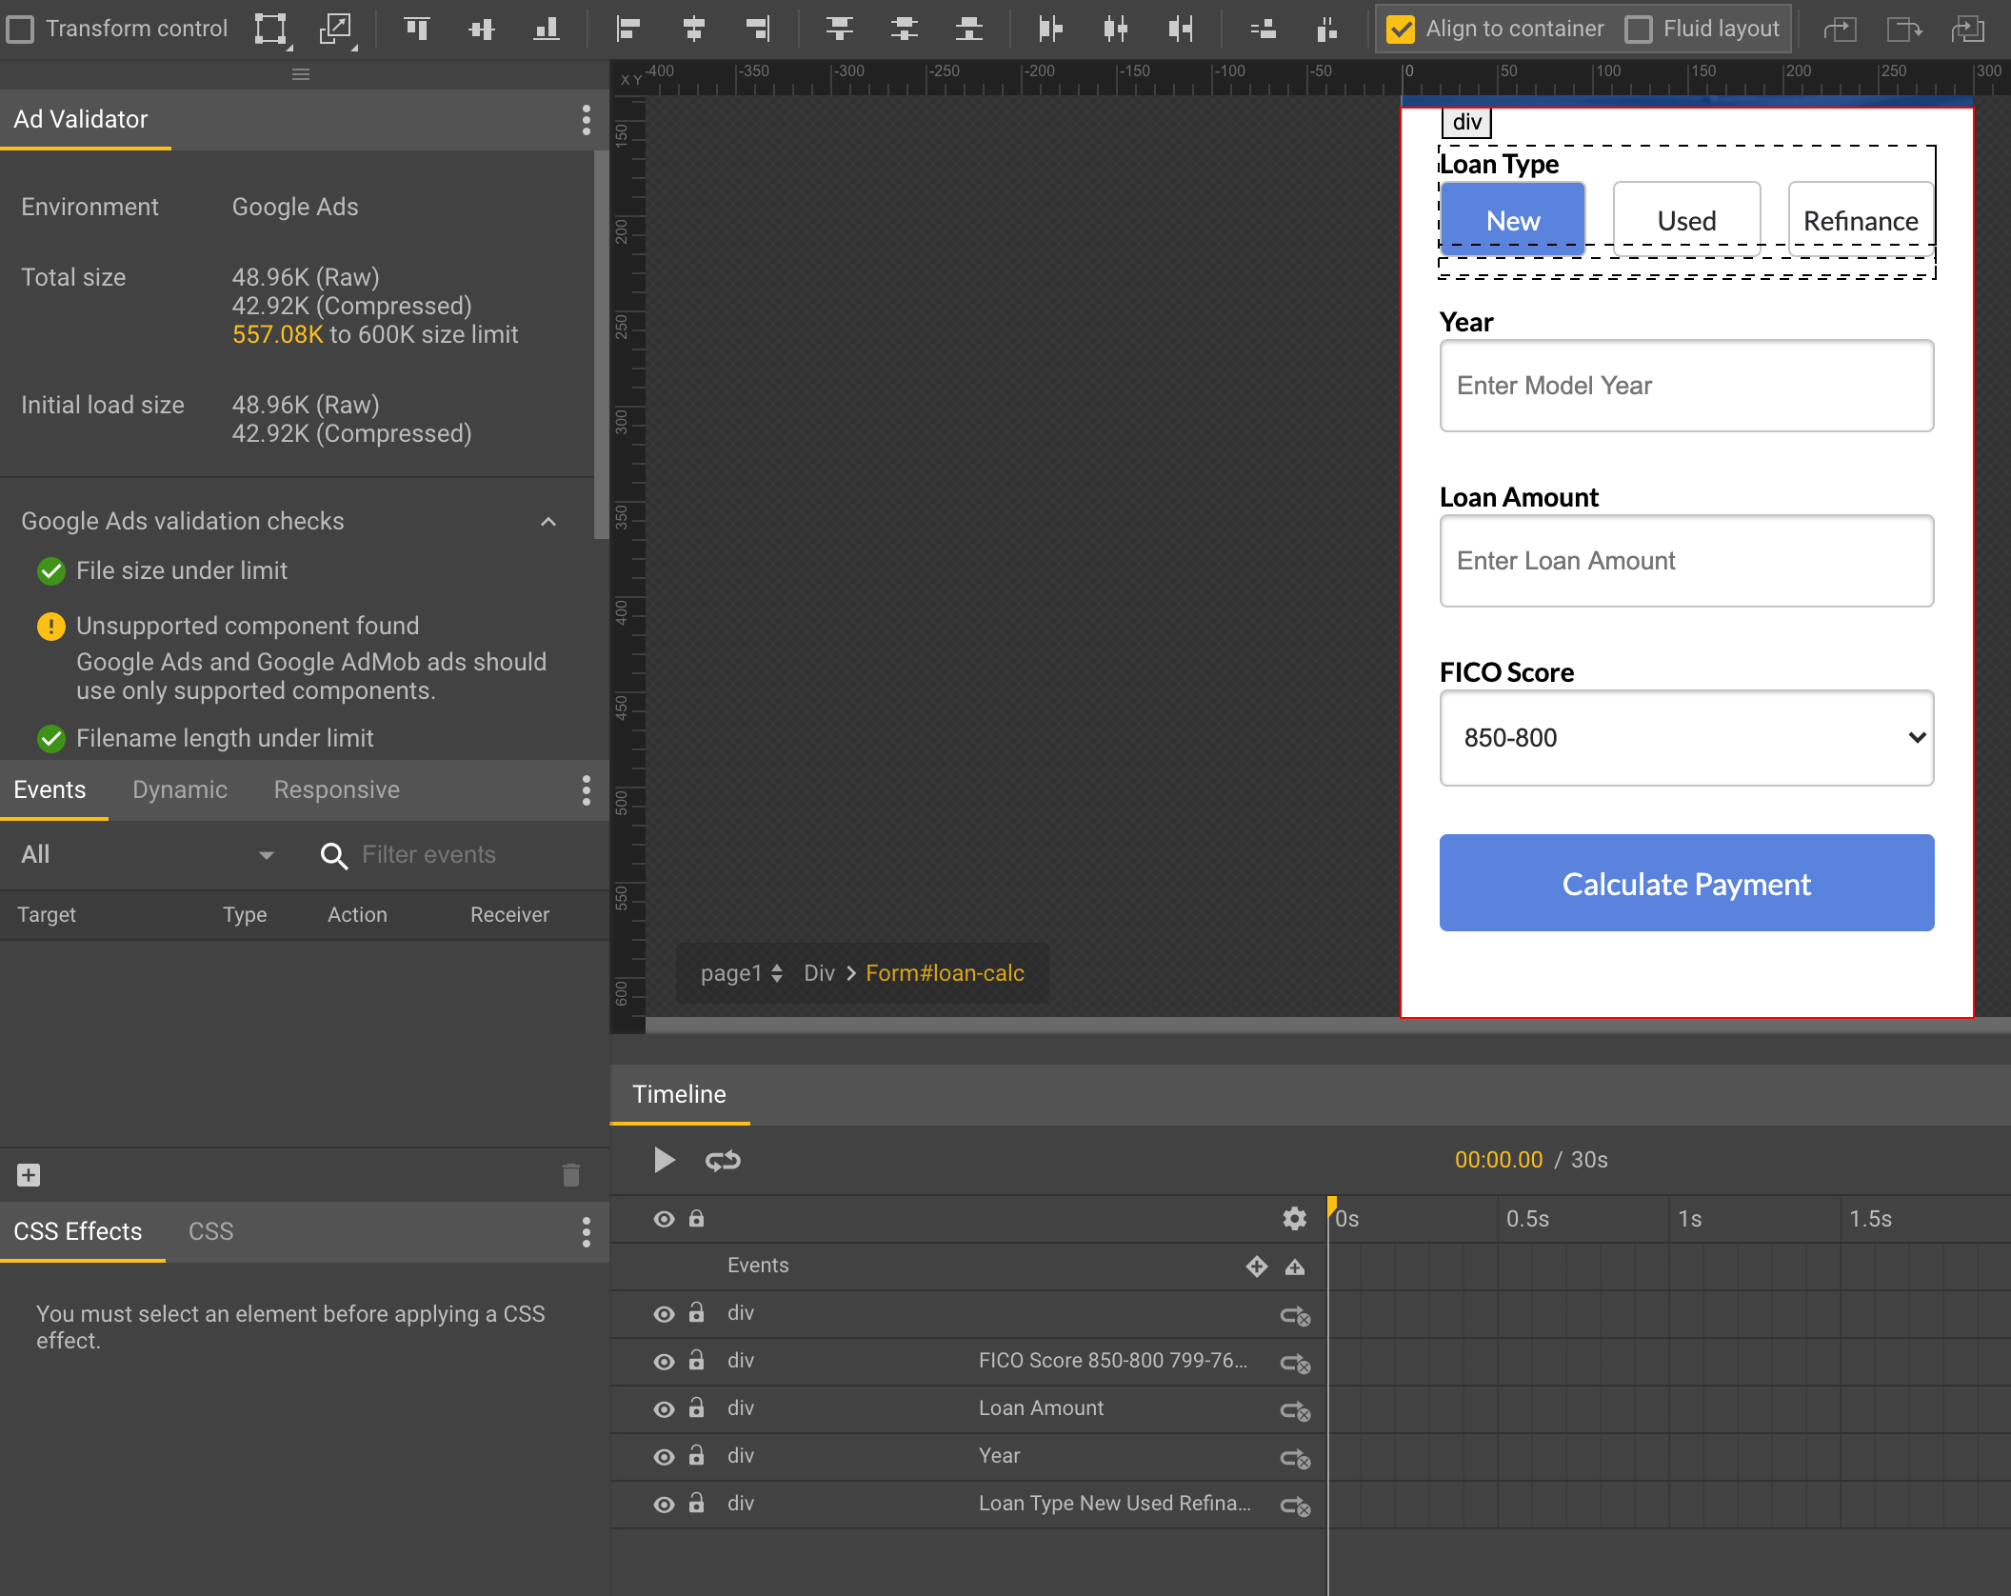Open the FICO Score dropdown
Image resolution: width=2011 pixels, height=1596 pixels.
pyautogui.click(x=1686, y=738)
